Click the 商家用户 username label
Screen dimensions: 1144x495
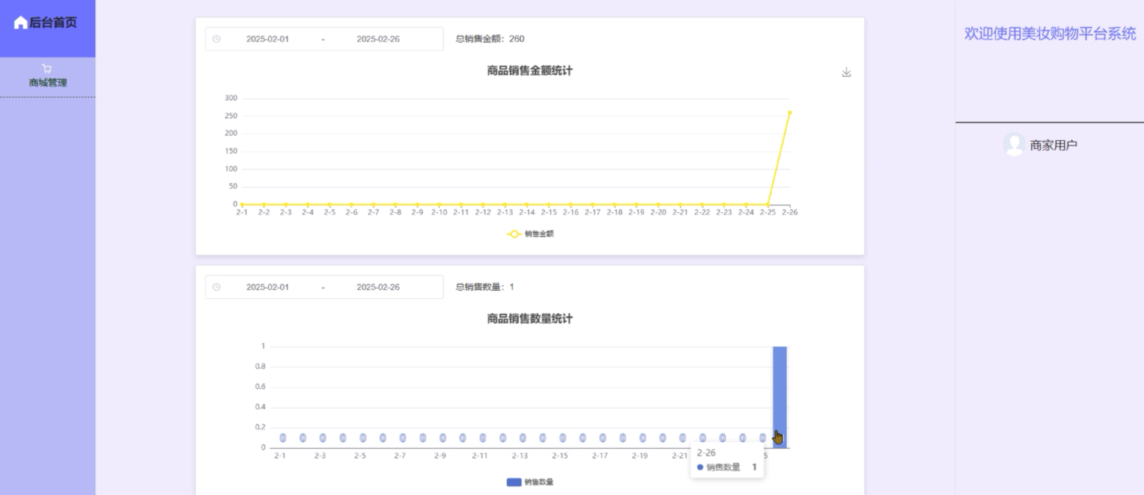pyautogui.click(x=1053, y=145)
